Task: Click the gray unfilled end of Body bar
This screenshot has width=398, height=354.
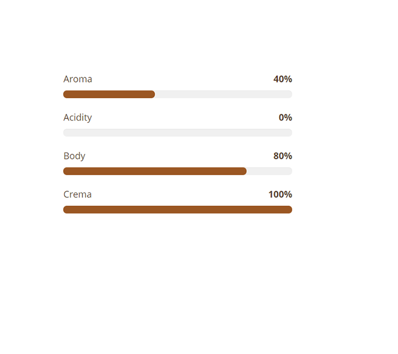Action: click(270, 171)
